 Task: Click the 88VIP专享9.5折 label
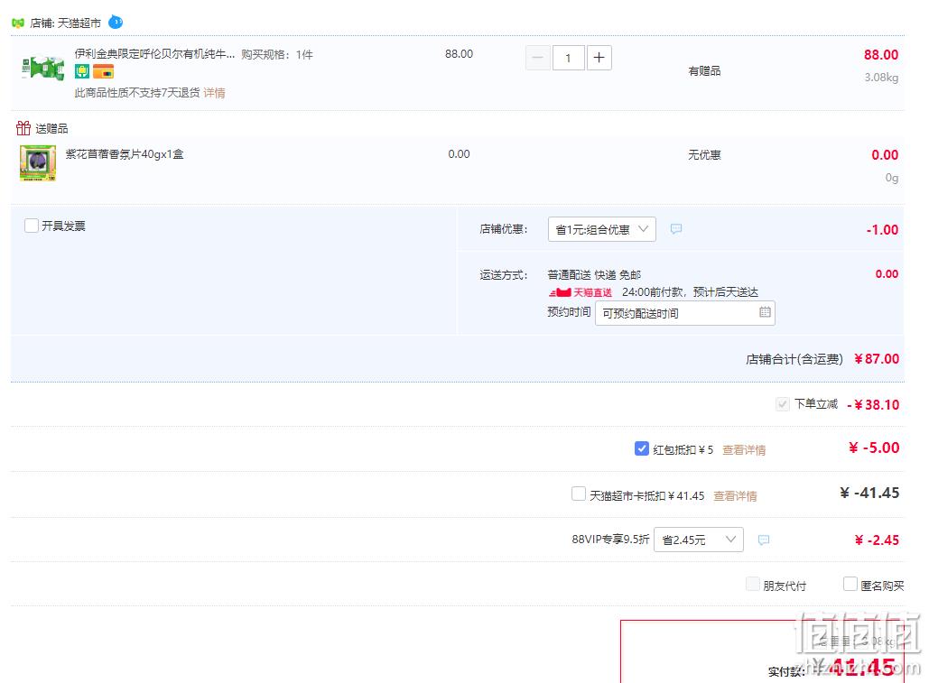(x=611, y=540)
